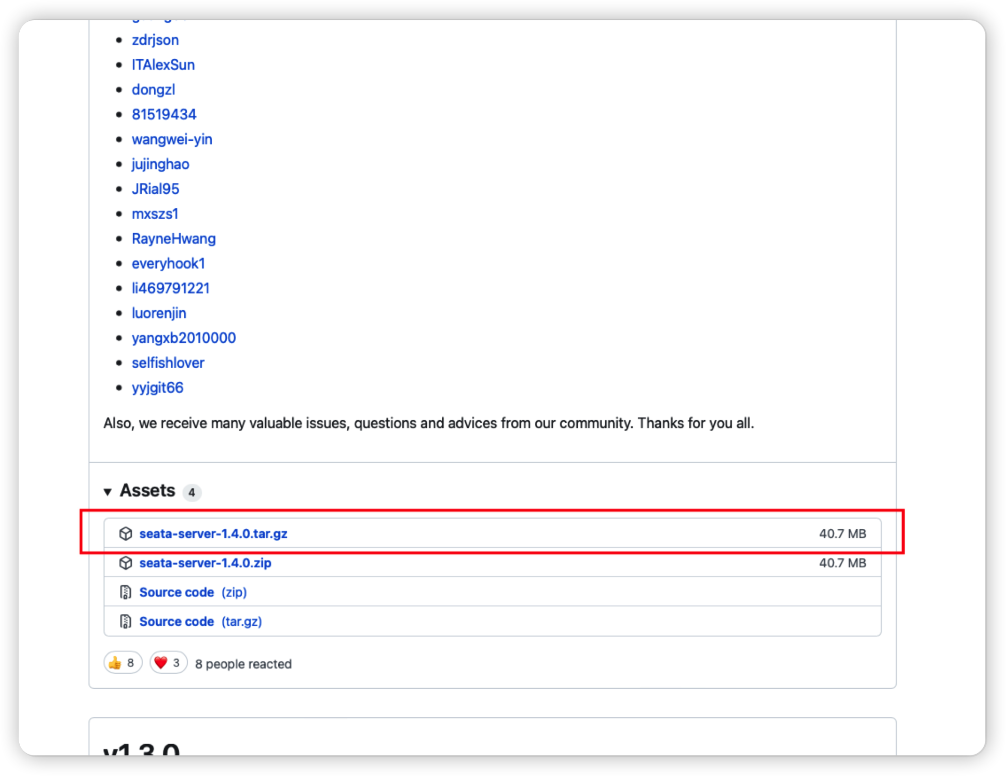This screenshot has height=776, width=1006.
Task: Open contributor mxszs1 profile
Action: [x=155, y=214]
